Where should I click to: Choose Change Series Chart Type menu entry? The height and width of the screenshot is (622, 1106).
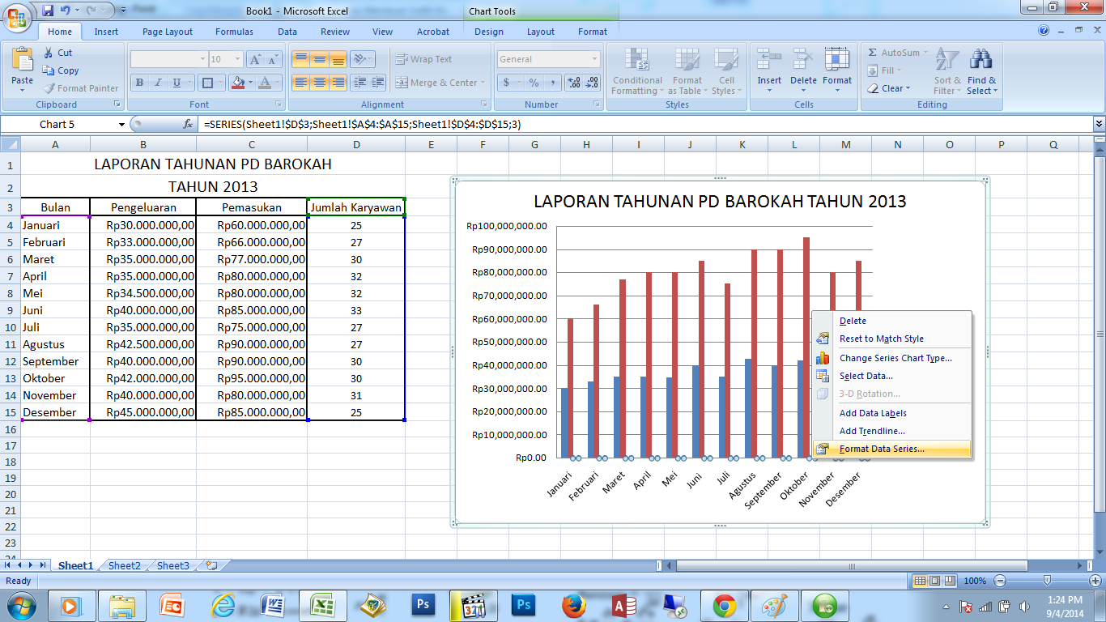tap(891, 358)
